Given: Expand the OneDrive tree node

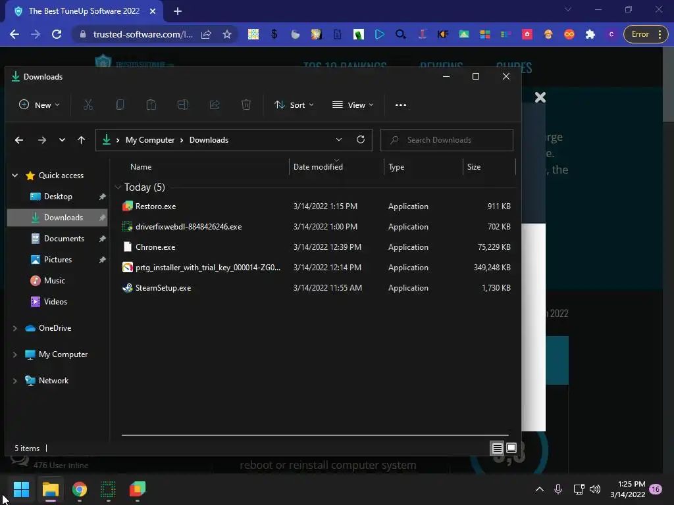Looking at the screenshot, I should pyautogui.click(x=14, y=328).
